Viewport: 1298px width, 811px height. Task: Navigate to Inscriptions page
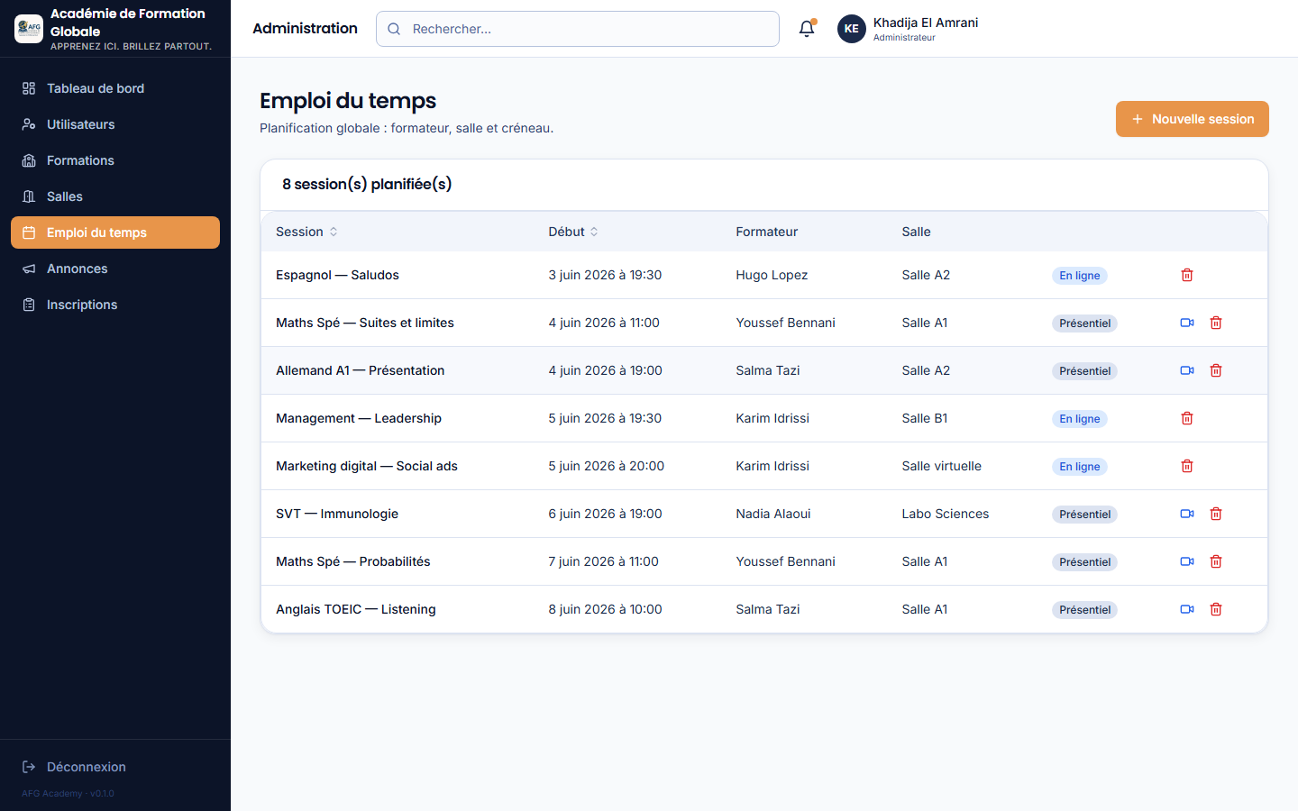pyautogui.click(x=115, y=305)
